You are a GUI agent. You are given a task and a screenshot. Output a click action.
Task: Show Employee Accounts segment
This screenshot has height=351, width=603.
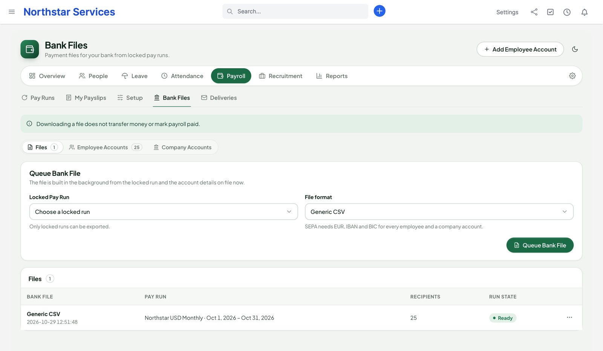(x=106, y=147)
